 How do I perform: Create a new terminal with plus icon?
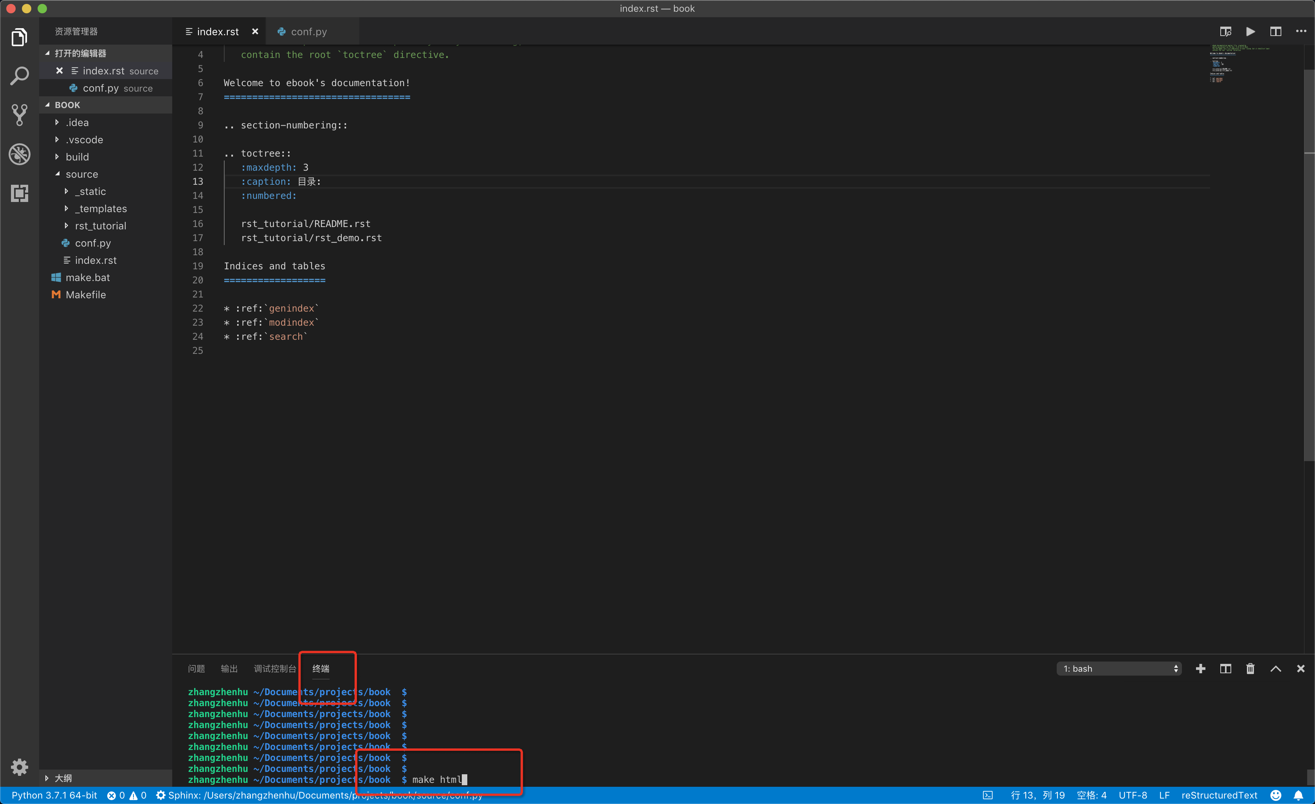point(1201,669)
